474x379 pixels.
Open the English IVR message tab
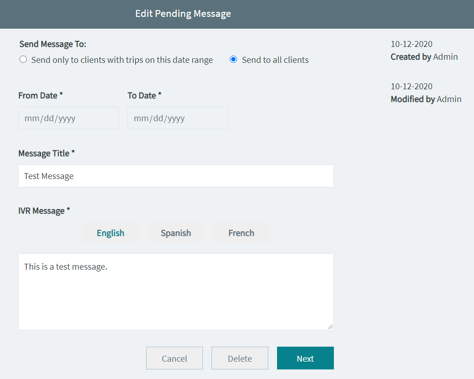111,233
